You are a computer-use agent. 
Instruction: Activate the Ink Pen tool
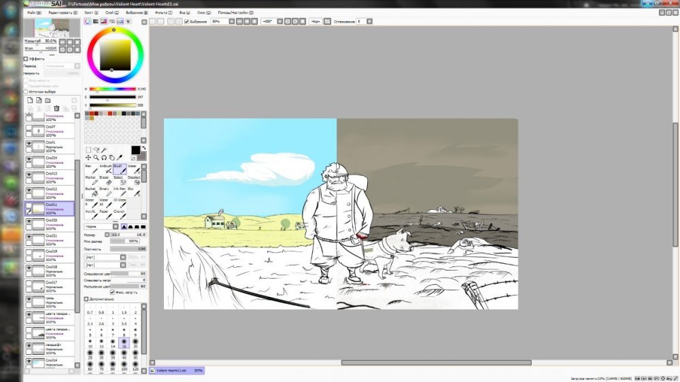click(x=120, y=193)
